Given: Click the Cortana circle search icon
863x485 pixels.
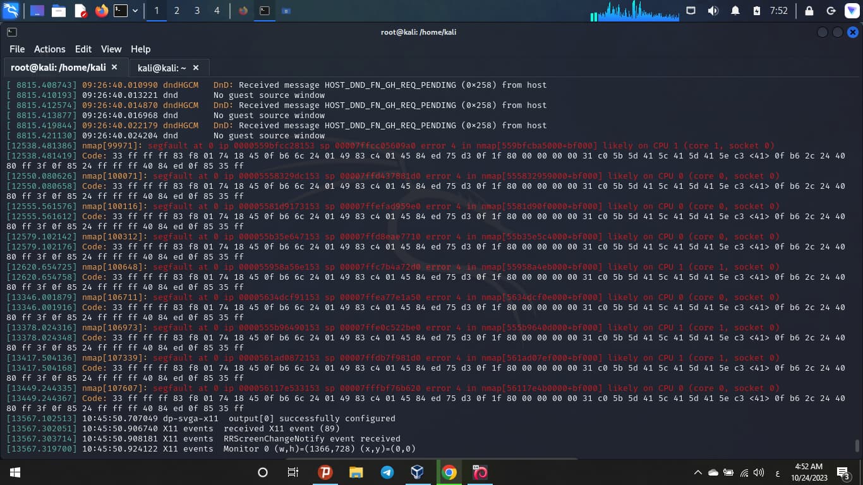Looking at the screenshot, I should (263, 472).
